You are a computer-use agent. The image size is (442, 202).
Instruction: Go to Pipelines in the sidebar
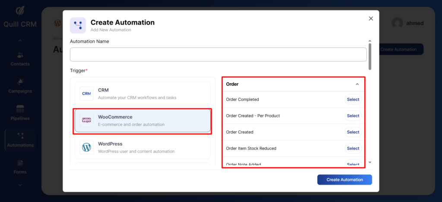point(20,113)
